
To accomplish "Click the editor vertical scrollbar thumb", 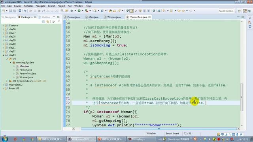I will point(242,97).
